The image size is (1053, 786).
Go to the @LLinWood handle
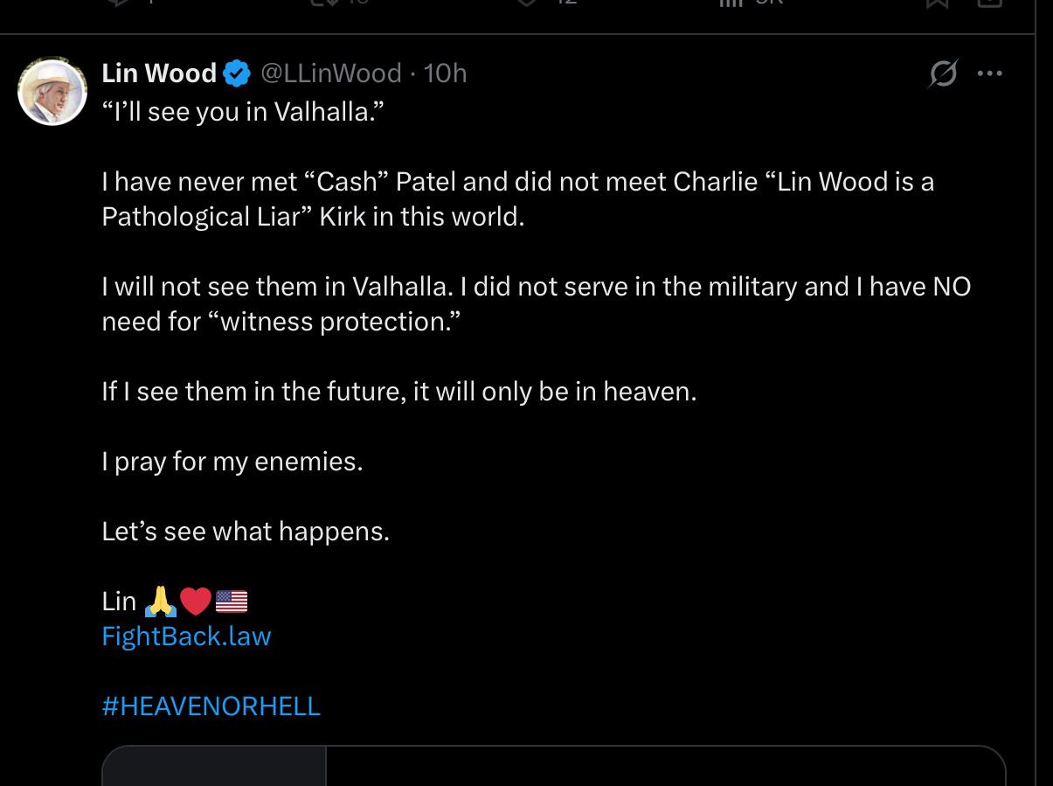[331, 73]
